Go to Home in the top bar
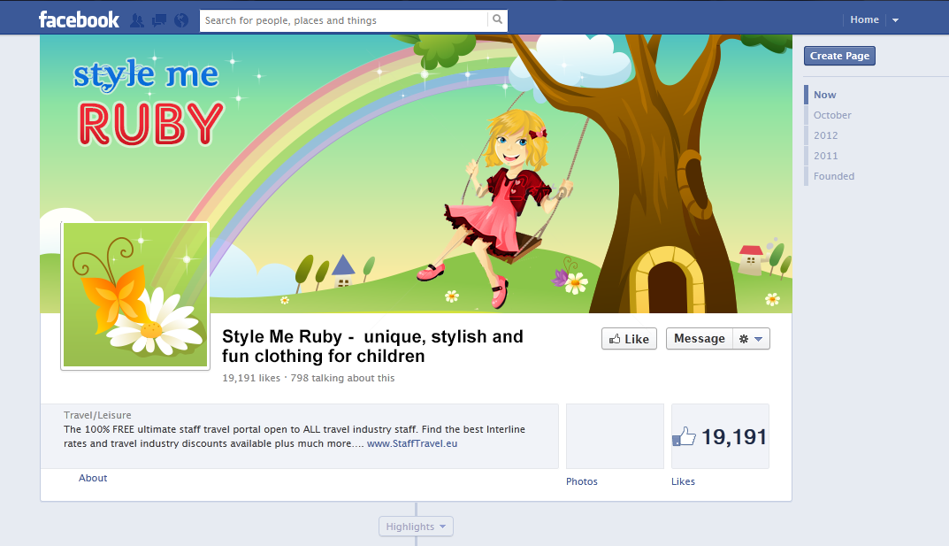 pyautogui.click(x=864, y=19)
